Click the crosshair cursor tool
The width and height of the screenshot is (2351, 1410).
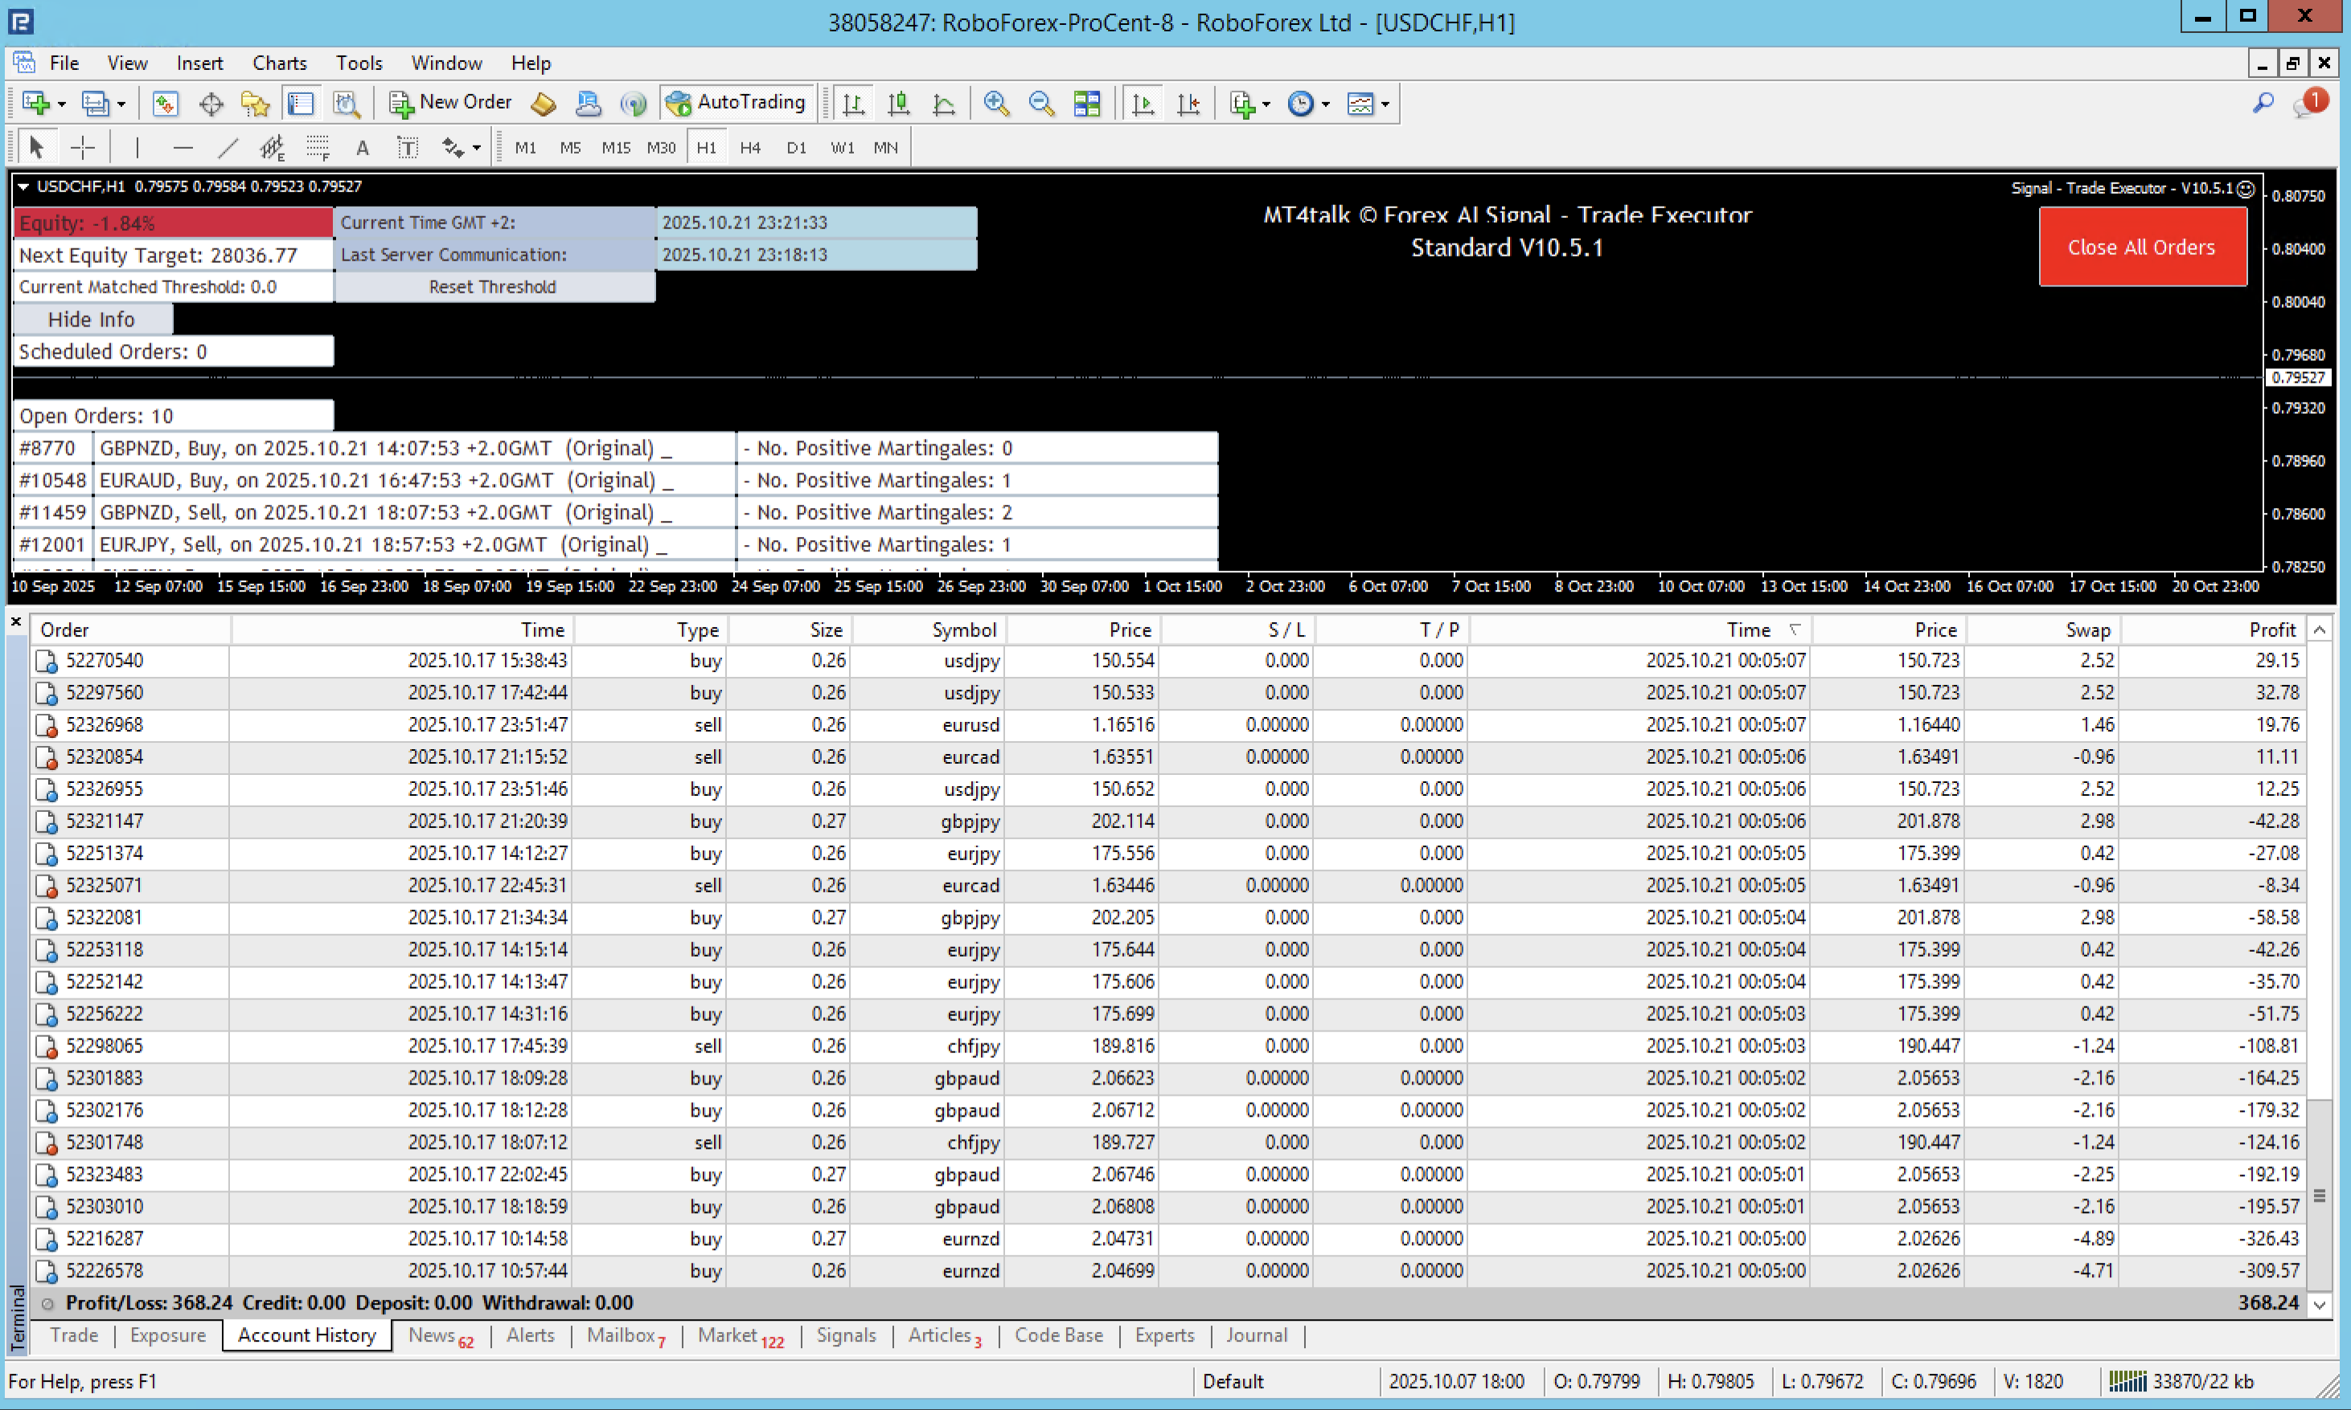(83, 147)
